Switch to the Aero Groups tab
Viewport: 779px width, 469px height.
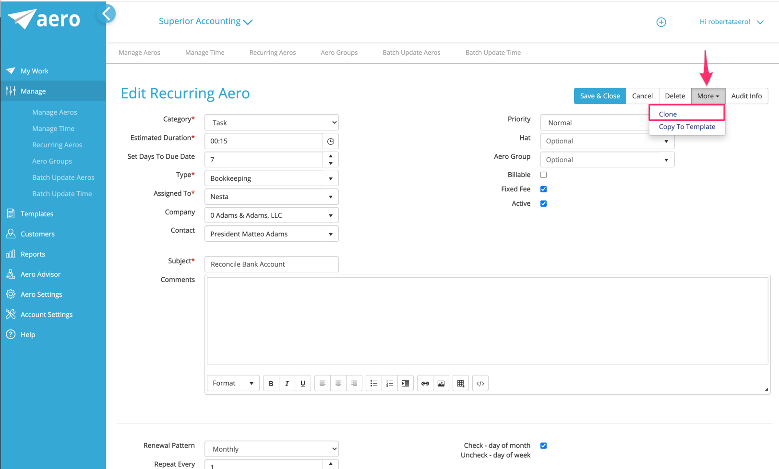coord(339,52)
